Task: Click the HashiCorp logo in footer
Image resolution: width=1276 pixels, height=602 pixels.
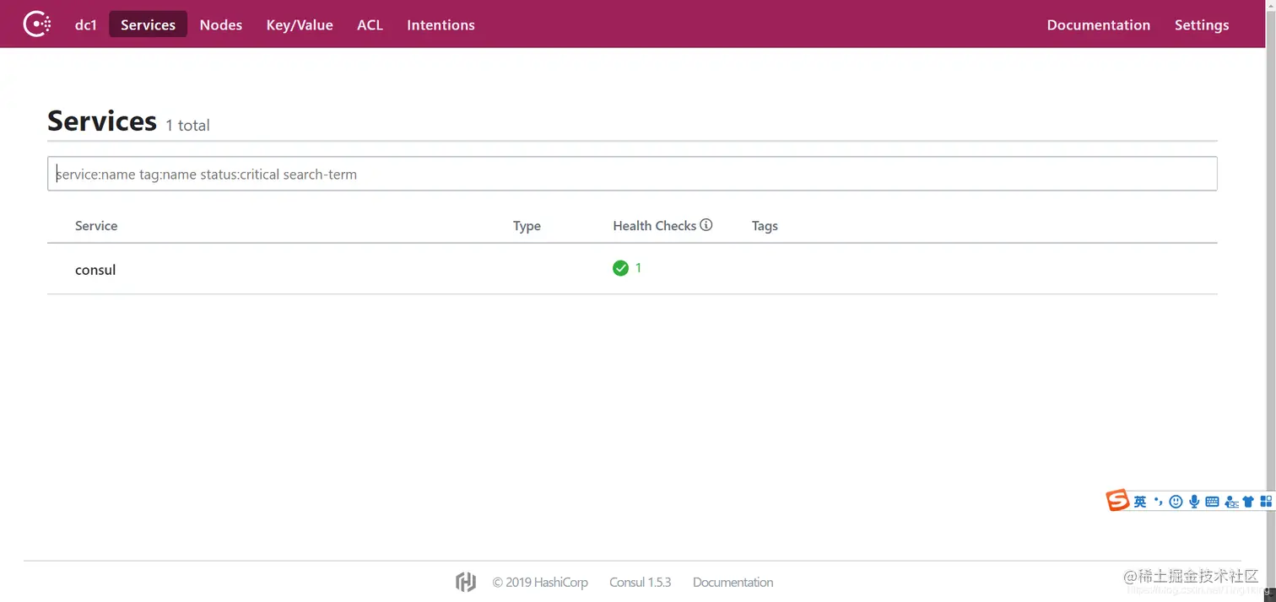Action: (x=466, y=582)
